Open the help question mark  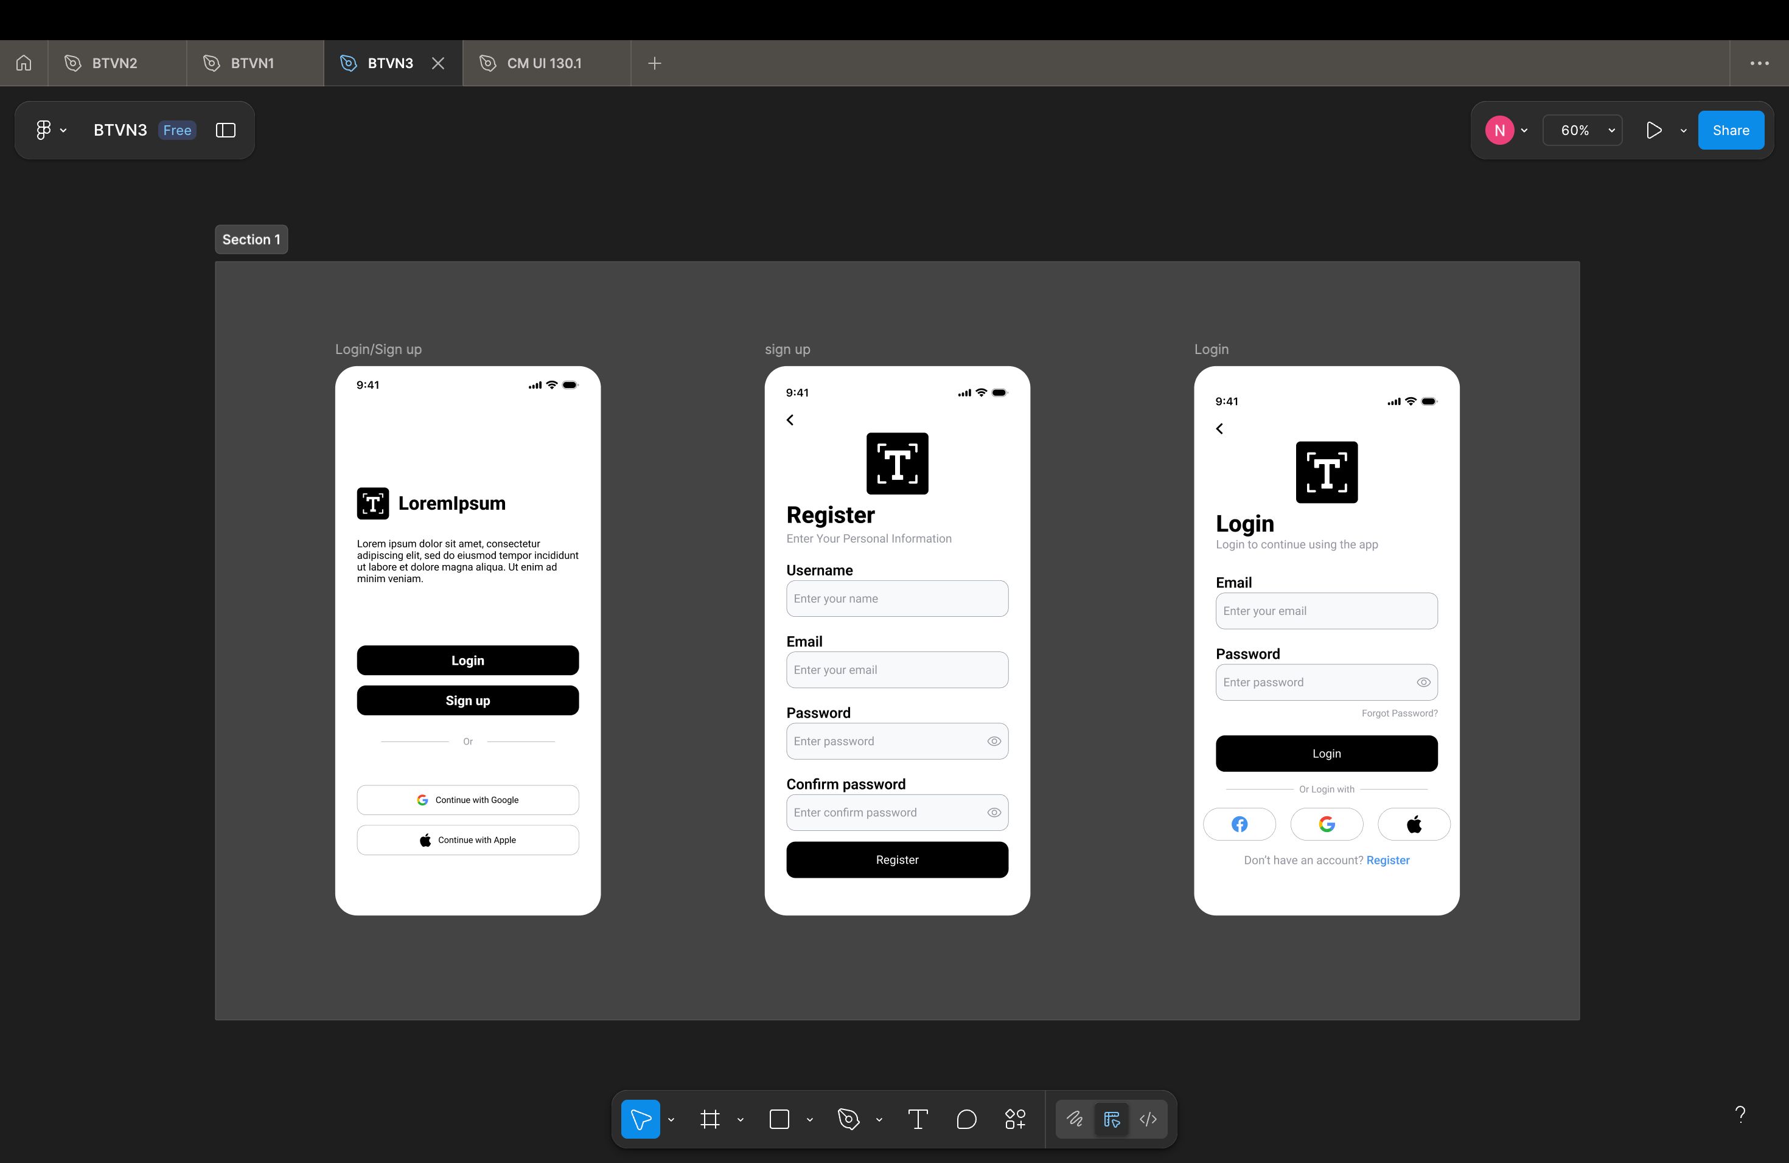click(1740, 1114)
